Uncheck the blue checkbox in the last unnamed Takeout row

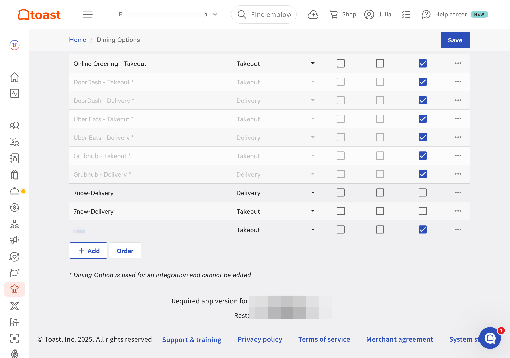pos(423,229)
